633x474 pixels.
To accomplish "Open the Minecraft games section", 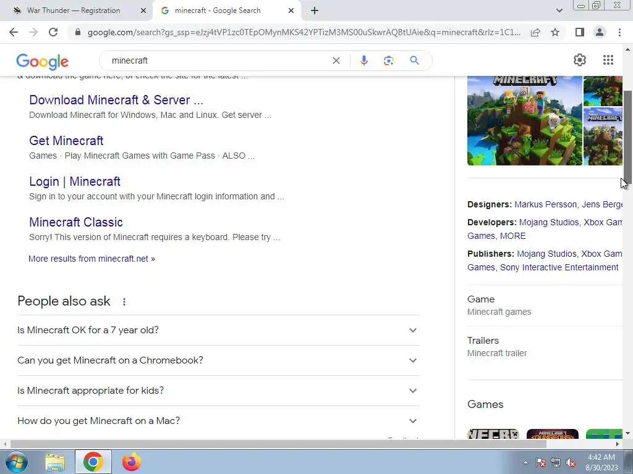I will (x=499, y=306).
